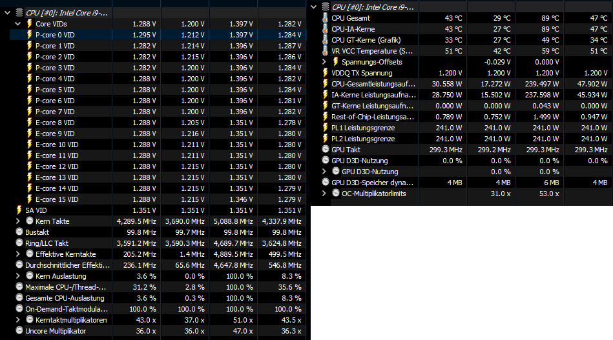Click the -0.029 V Spannungs-Offsets value
Viewport: 613px width, 340px height.
click(x=497, y=62)
